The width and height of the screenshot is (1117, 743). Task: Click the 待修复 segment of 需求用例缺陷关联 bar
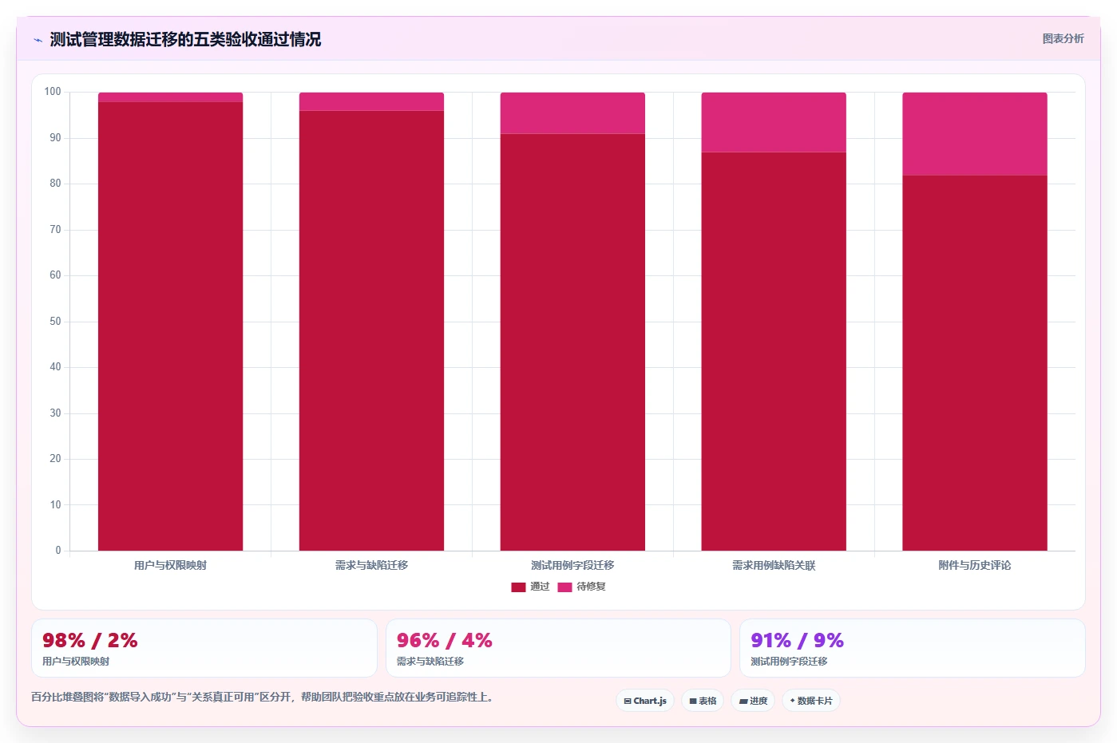774,122
